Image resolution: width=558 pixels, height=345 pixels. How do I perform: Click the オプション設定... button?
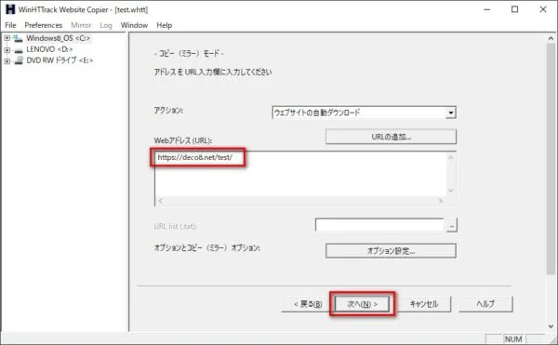point(391,251)
